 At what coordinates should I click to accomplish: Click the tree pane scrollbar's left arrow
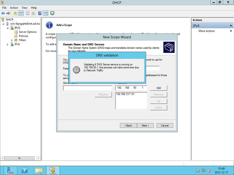[2, 158]
